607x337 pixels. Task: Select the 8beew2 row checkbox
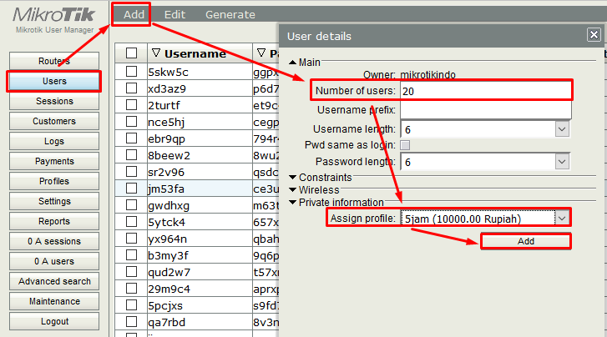point(131,155)
